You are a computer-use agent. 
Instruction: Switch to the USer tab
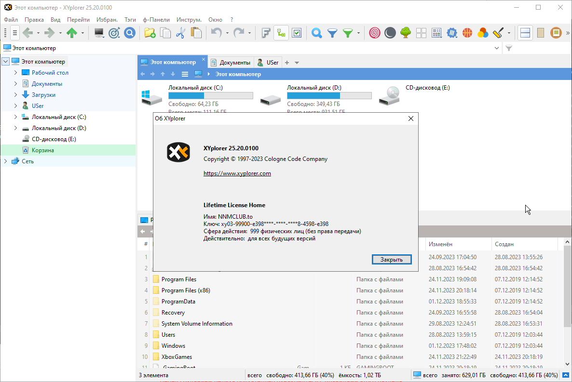pos(268,62)
